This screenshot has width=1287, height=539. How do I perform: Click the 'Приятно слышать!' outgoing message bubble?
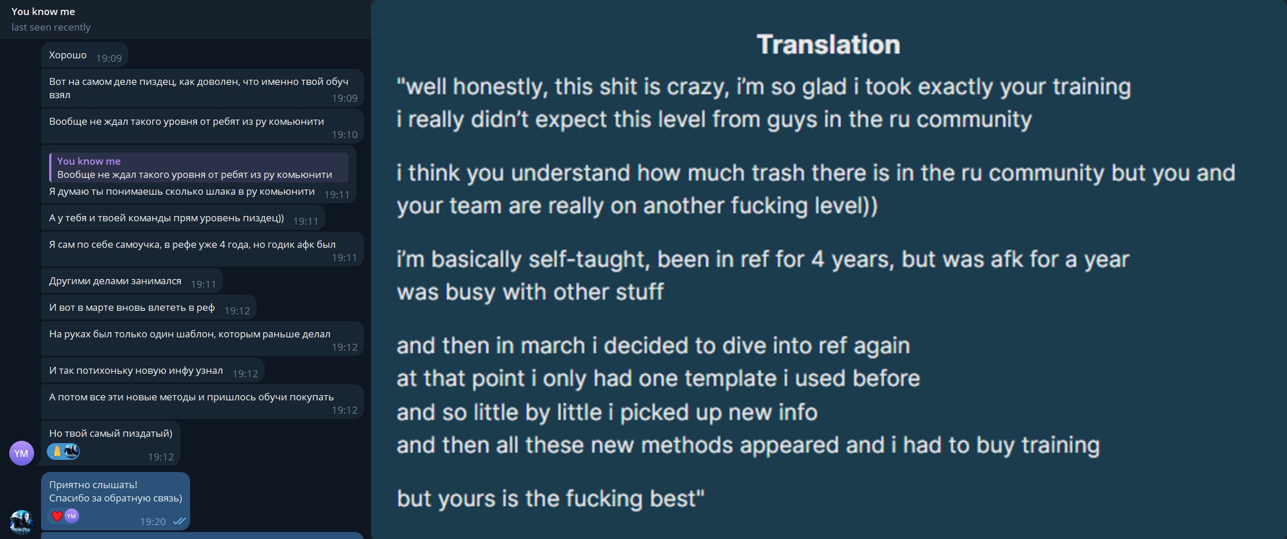pos(93,485)
